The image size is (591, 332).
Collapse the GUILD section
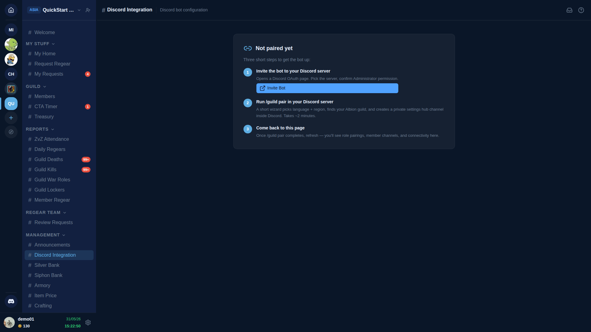[x=36, y=86]
